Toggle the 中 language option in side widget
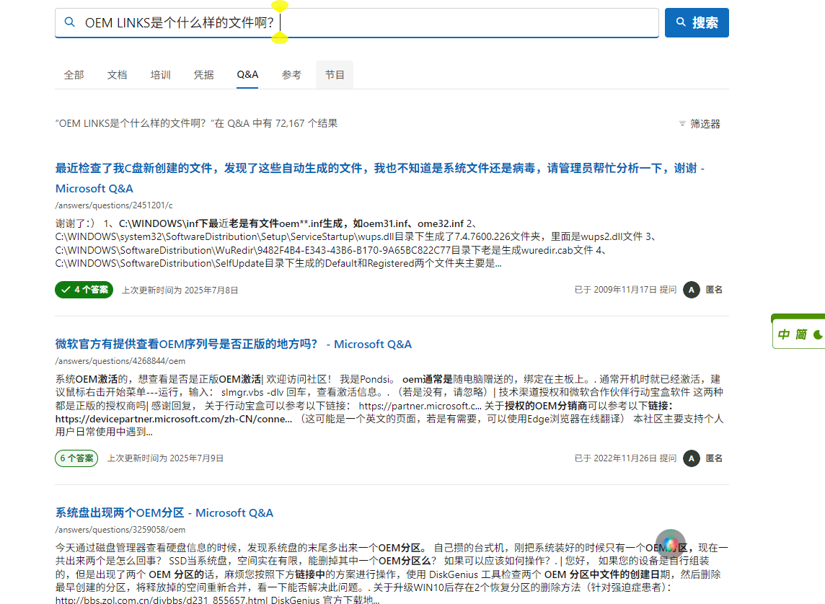Screen dimensions: 825x604 [783, 334]
